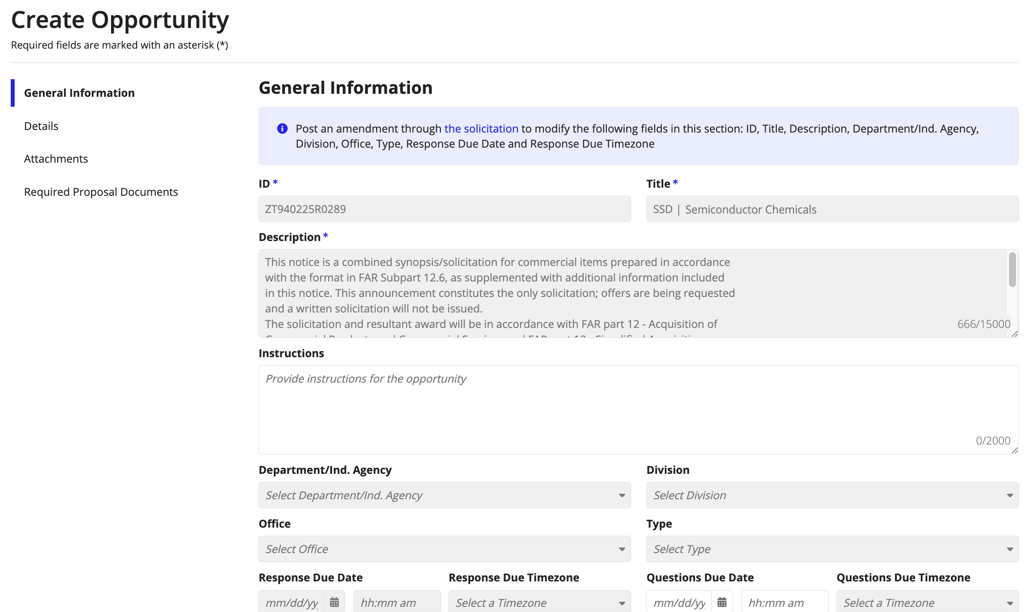Expand the Select Department/Ind. Agency dropdown
1034x612 pixels.
pos(444,495)
